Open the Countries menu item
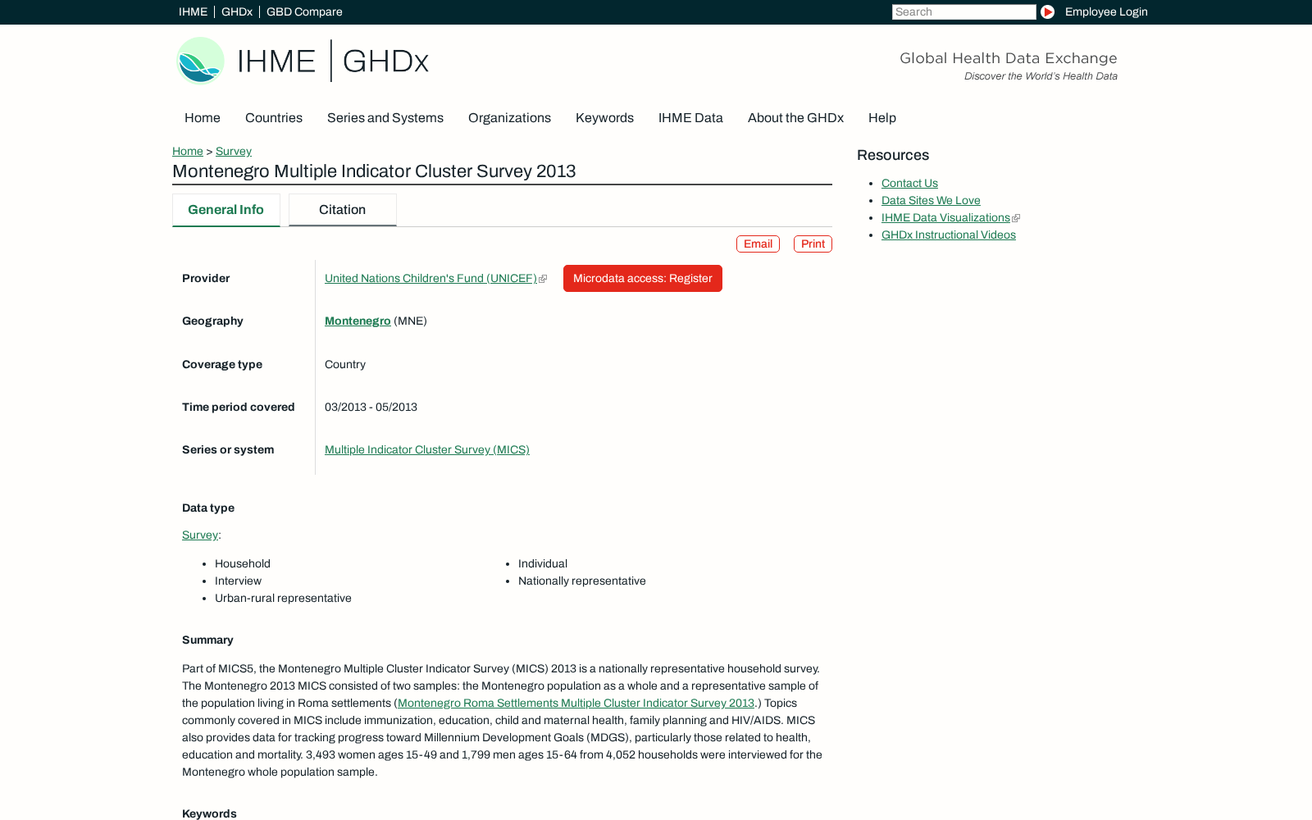Image resolution: width=1312 pixels, height=820 pixels. point(274,117)
